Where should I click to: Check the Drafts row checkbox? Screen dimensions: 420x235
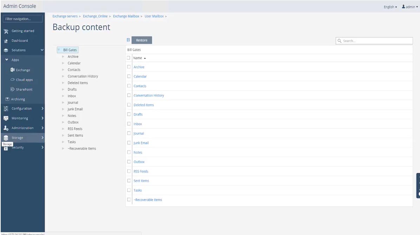coord(129,114)
